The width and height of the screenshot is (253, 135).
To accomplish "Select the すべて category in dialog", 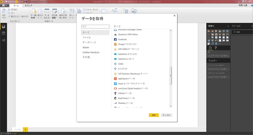I will point(95,32).
